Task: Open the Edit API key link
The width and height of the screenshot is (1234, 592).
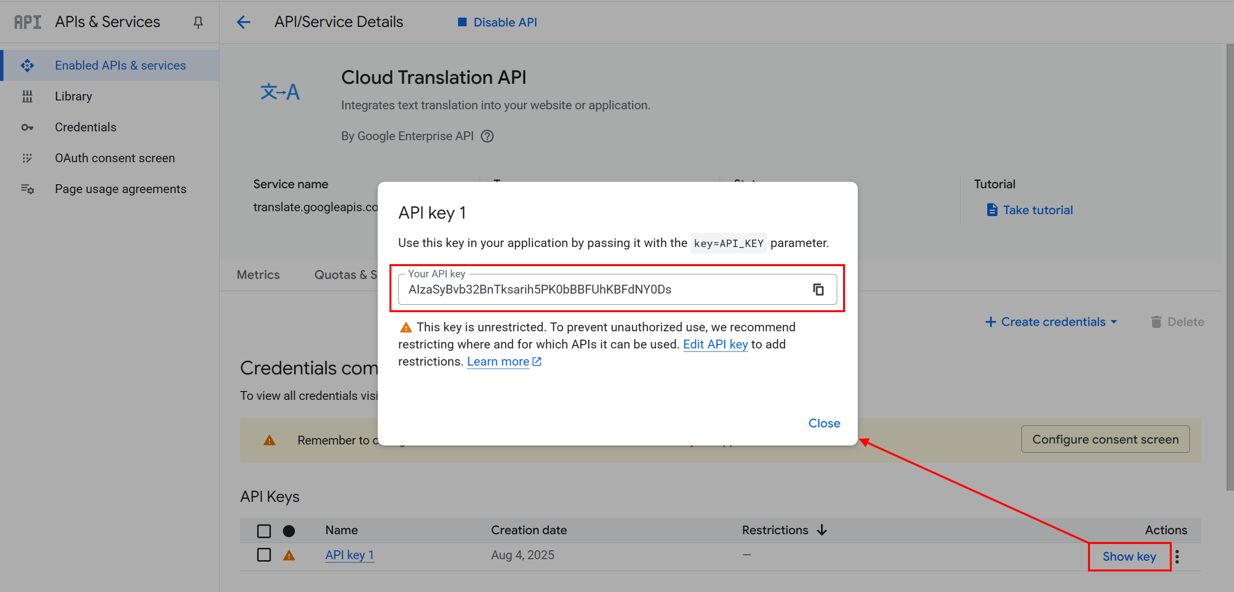Action: [715, 344]
